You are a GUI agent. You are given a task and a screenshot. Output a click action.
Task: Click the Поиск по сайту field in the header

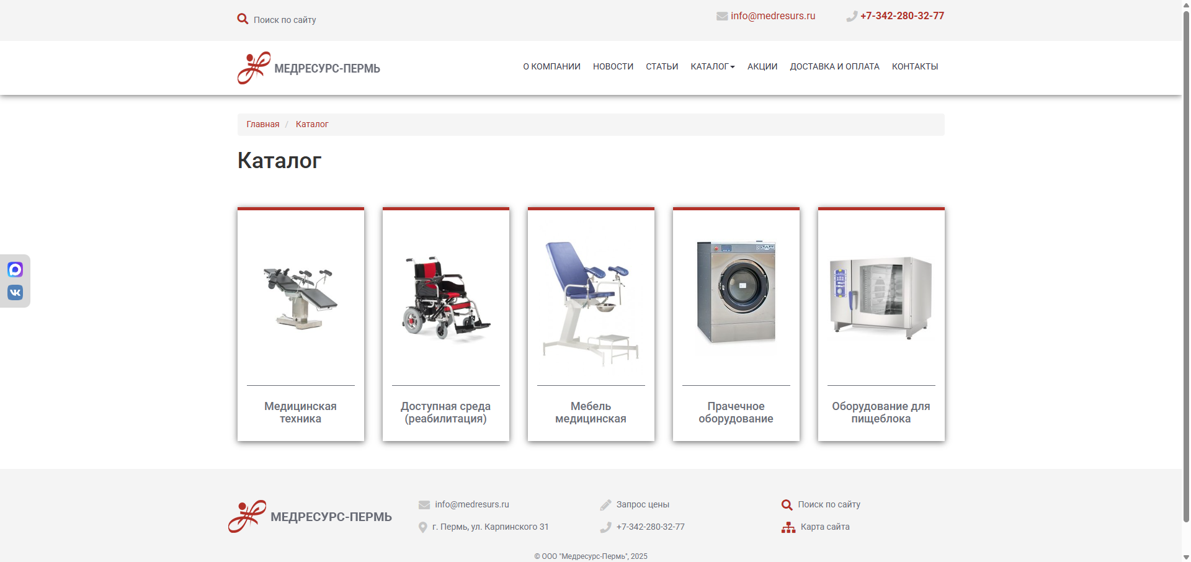(x=285, y=20)
